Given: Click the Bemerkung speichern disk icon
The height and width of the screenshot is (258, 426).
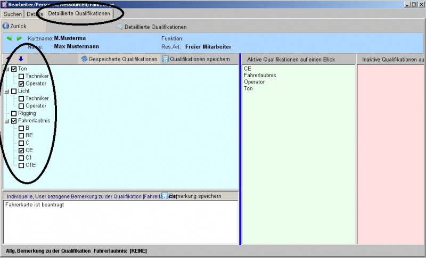Looking at the screenshot, I should tap(165, 196).
